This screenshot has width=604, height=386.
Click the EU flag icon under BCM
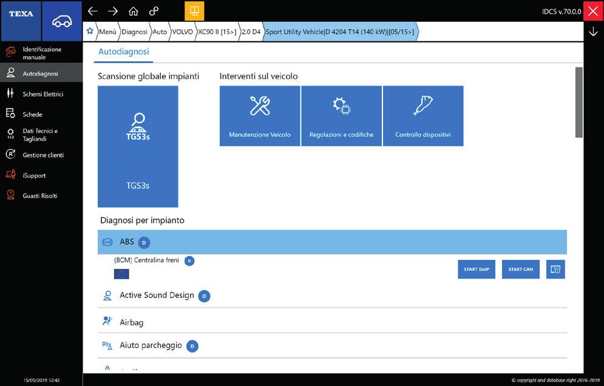point(121,274)
